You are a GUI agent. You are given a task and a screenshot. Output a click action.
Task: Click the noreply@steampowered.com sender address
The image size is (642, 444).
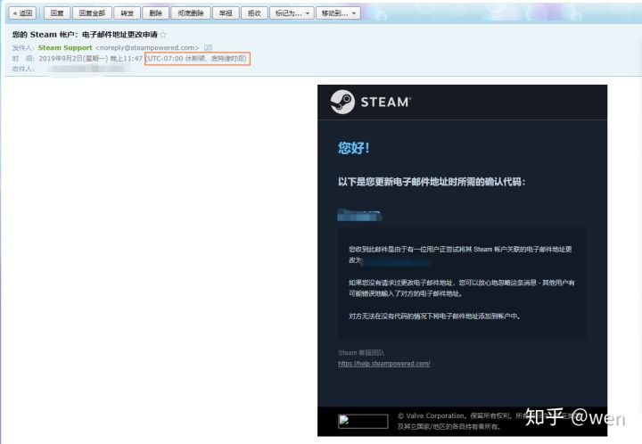tap(147, 47)
